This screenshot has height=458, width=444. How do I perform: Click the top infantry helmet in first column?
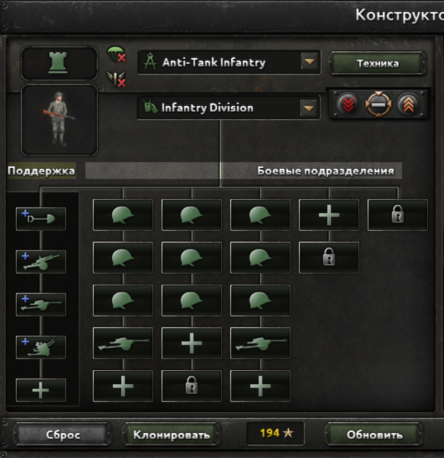tap(123, 215)
